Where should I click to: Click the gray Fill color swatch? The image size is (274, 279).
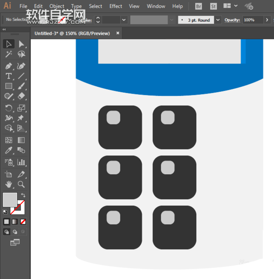9,200
